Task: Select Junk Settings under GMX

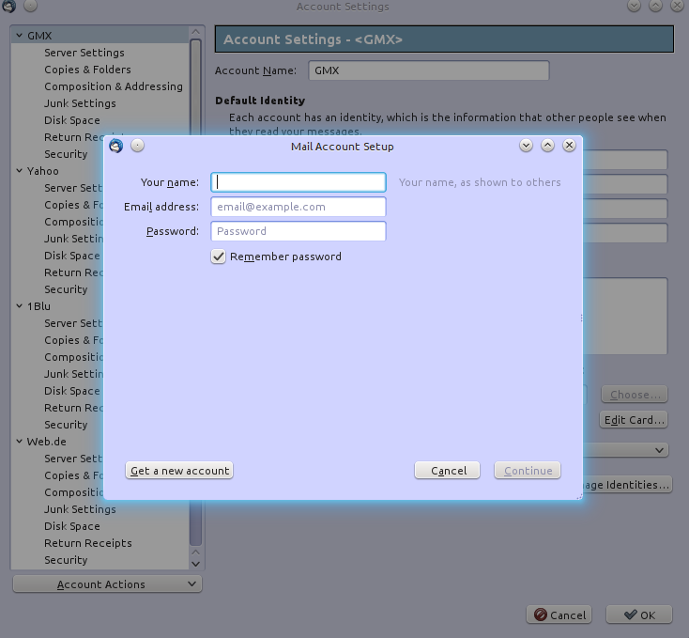Action: [x=80, y=103]
